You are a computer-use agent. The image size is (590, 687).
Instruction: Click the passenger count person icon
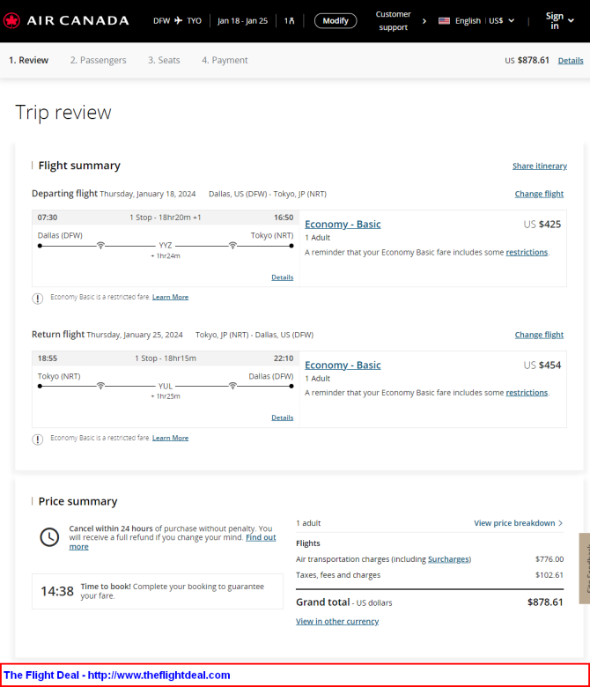pyautogui.click(x=291, y=20)
